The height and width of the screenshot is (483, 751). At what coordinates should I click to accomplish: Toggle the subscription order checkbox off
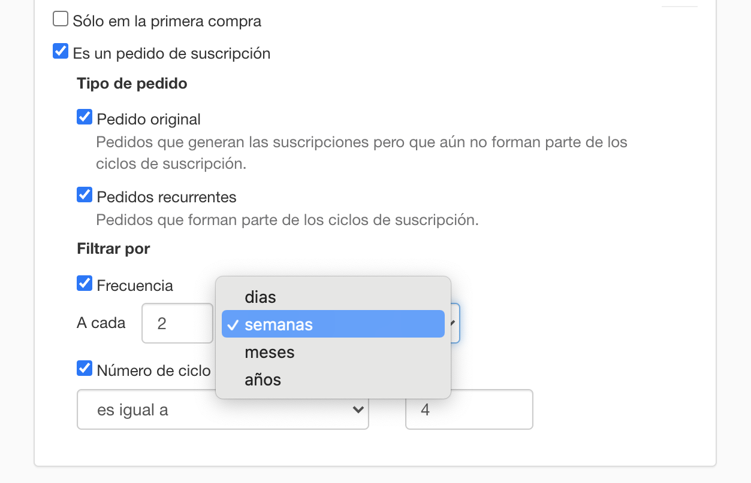[60, 51]
